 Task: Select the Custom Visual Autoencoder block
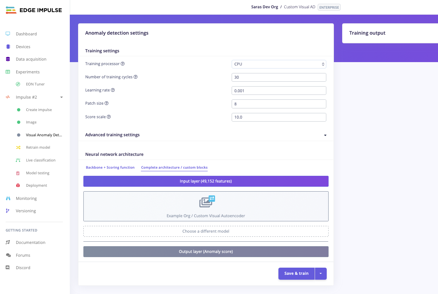(x=206, y=206)
